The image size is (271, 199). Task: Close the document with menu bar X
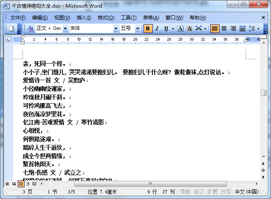click(263, 18)
